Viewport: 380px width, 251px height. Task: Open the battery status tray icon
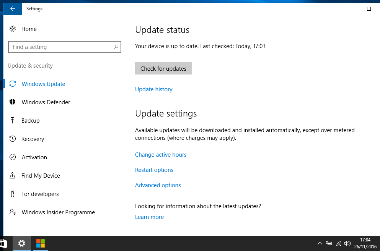coord(329,243)
